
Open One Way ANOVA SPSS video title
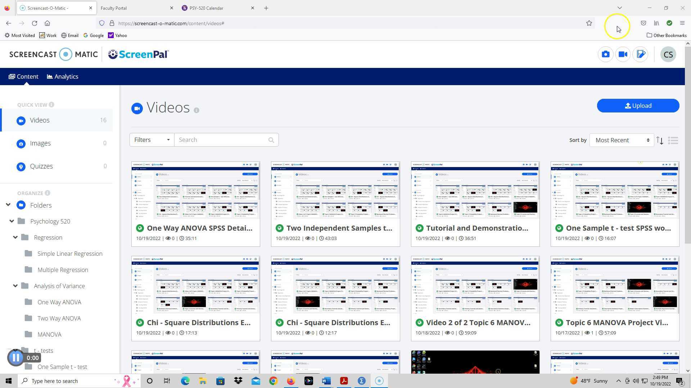tap(199, 228)
